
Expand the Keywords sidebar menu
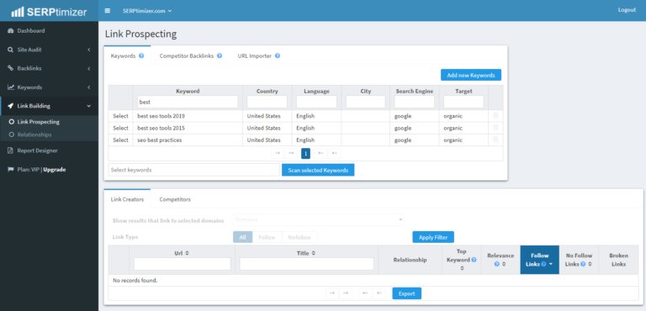click(49, 87)
